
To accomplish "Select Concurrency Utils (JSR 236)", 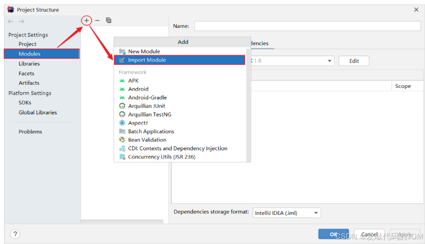I will point(180,157).
